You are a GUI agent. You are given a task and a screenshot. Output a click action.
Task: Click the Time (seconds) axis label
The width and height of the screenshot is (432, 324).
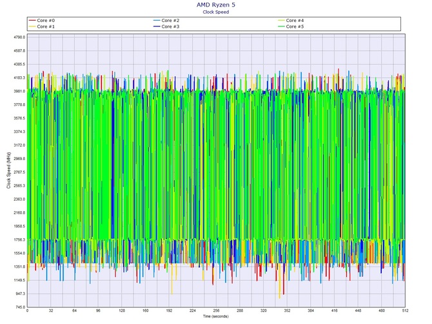coord(216,316)
